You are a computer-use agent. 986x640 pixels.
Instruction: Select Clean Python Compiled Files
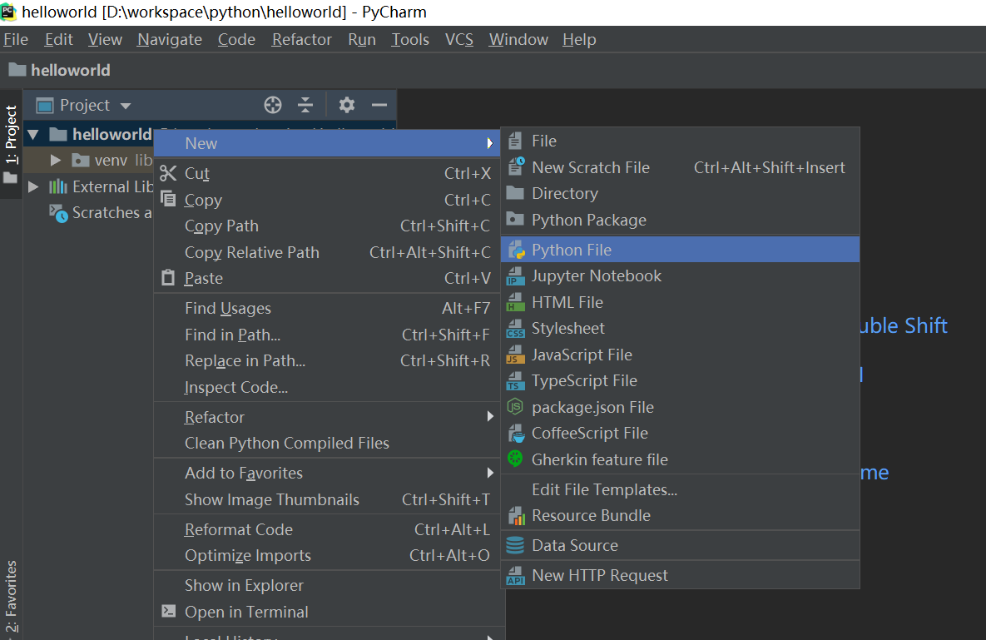(x=327, y=444)
